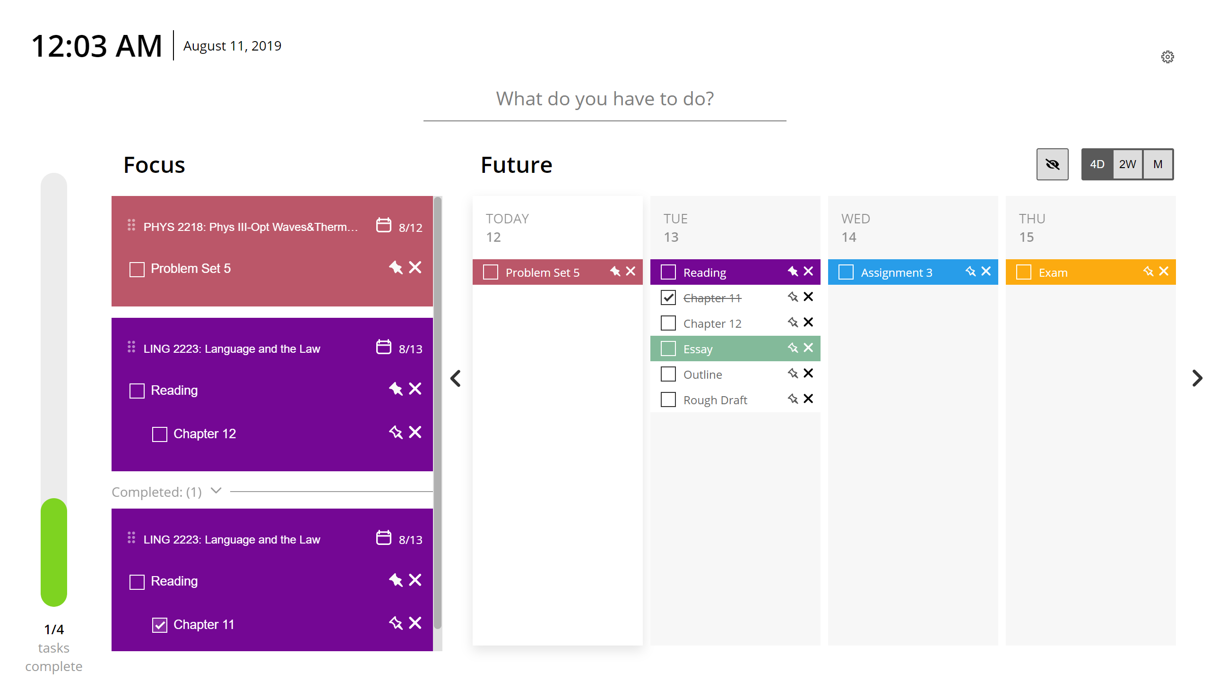This screenshot has width=1210, height=680.
Task: Click the calendar icon on PHYS 2218 task
Action: (x=384, y=225)
